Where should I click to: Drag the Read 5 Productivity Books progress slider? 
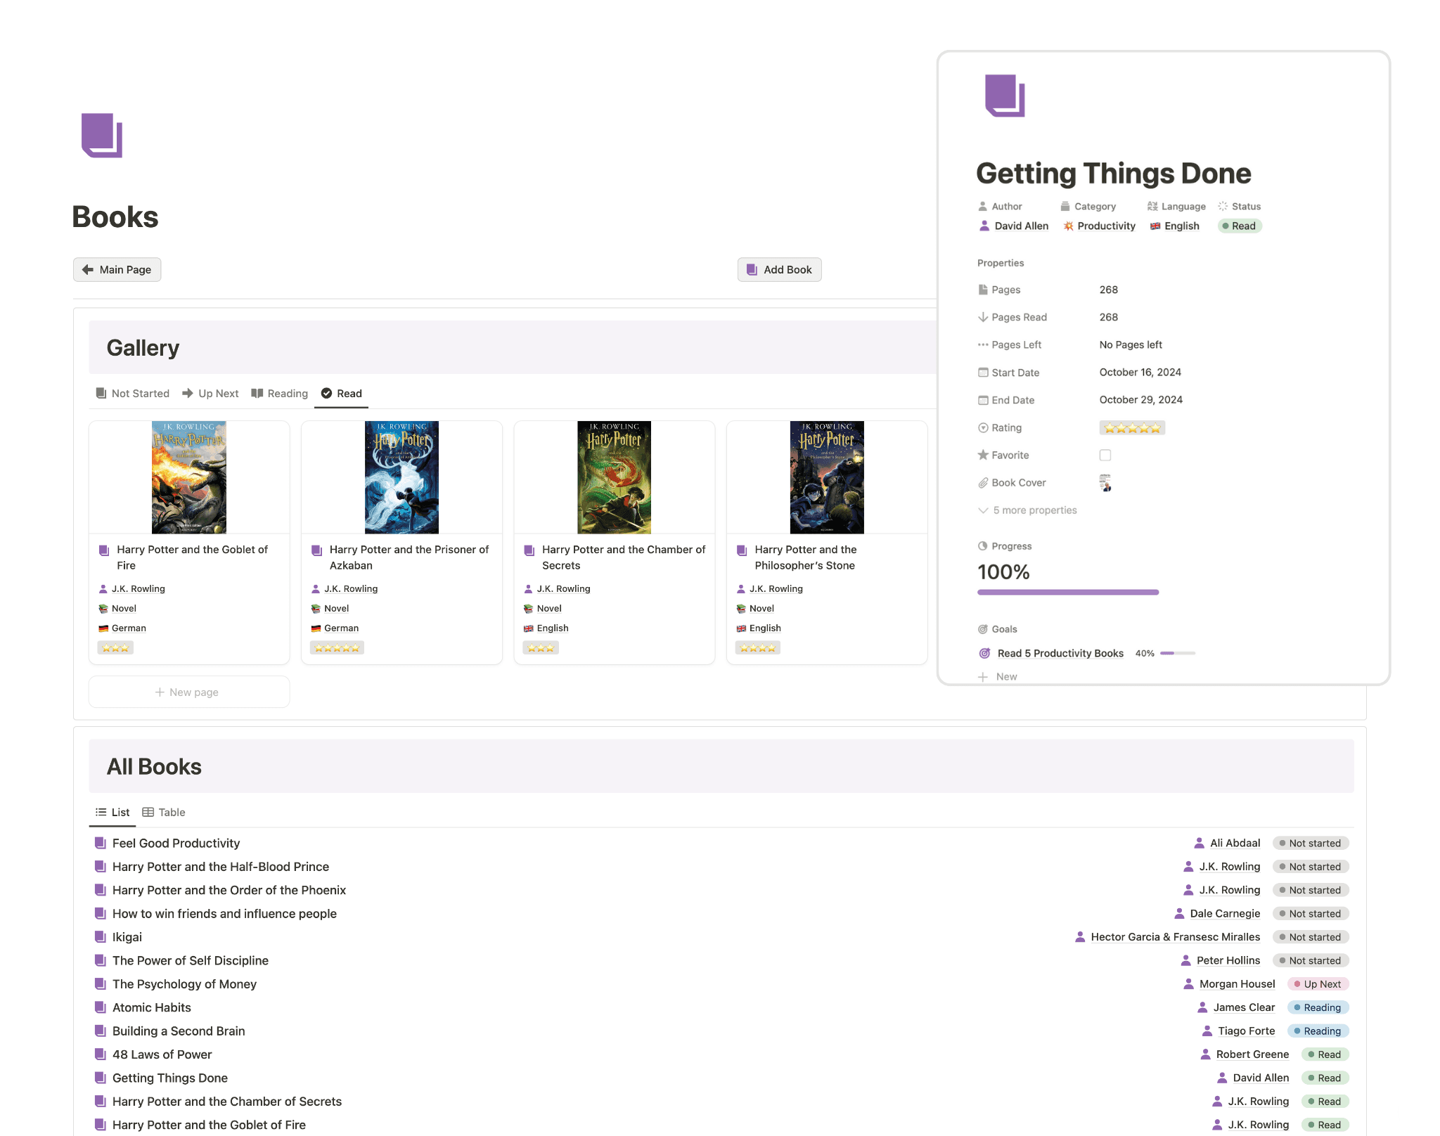point(1172,654)
